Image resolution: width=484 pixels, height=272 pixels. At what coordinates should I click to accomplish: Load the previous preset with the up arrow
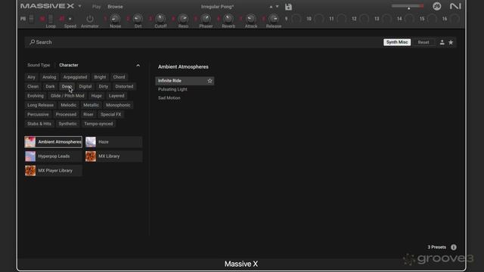click(x=271, y=7)
